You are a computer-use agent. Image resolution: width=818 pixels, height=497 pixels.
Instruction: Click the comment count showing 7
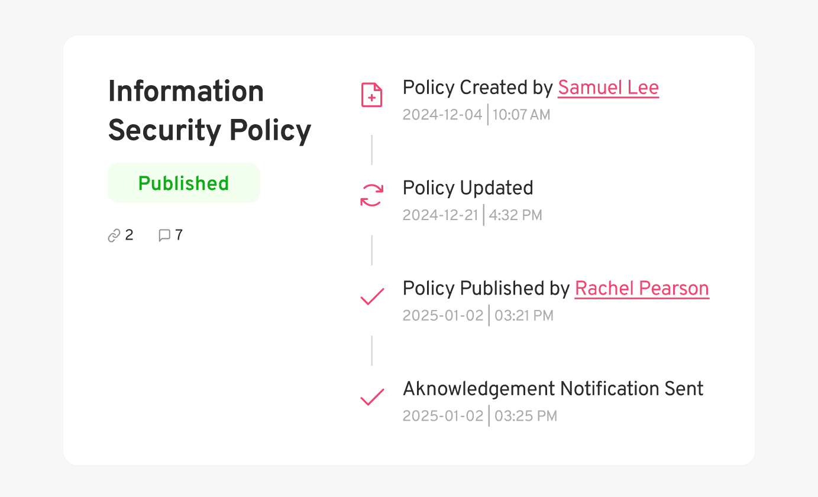pos(179,235)
